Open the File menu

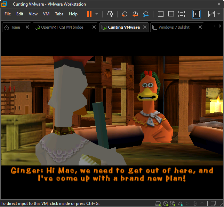point(8,14)
